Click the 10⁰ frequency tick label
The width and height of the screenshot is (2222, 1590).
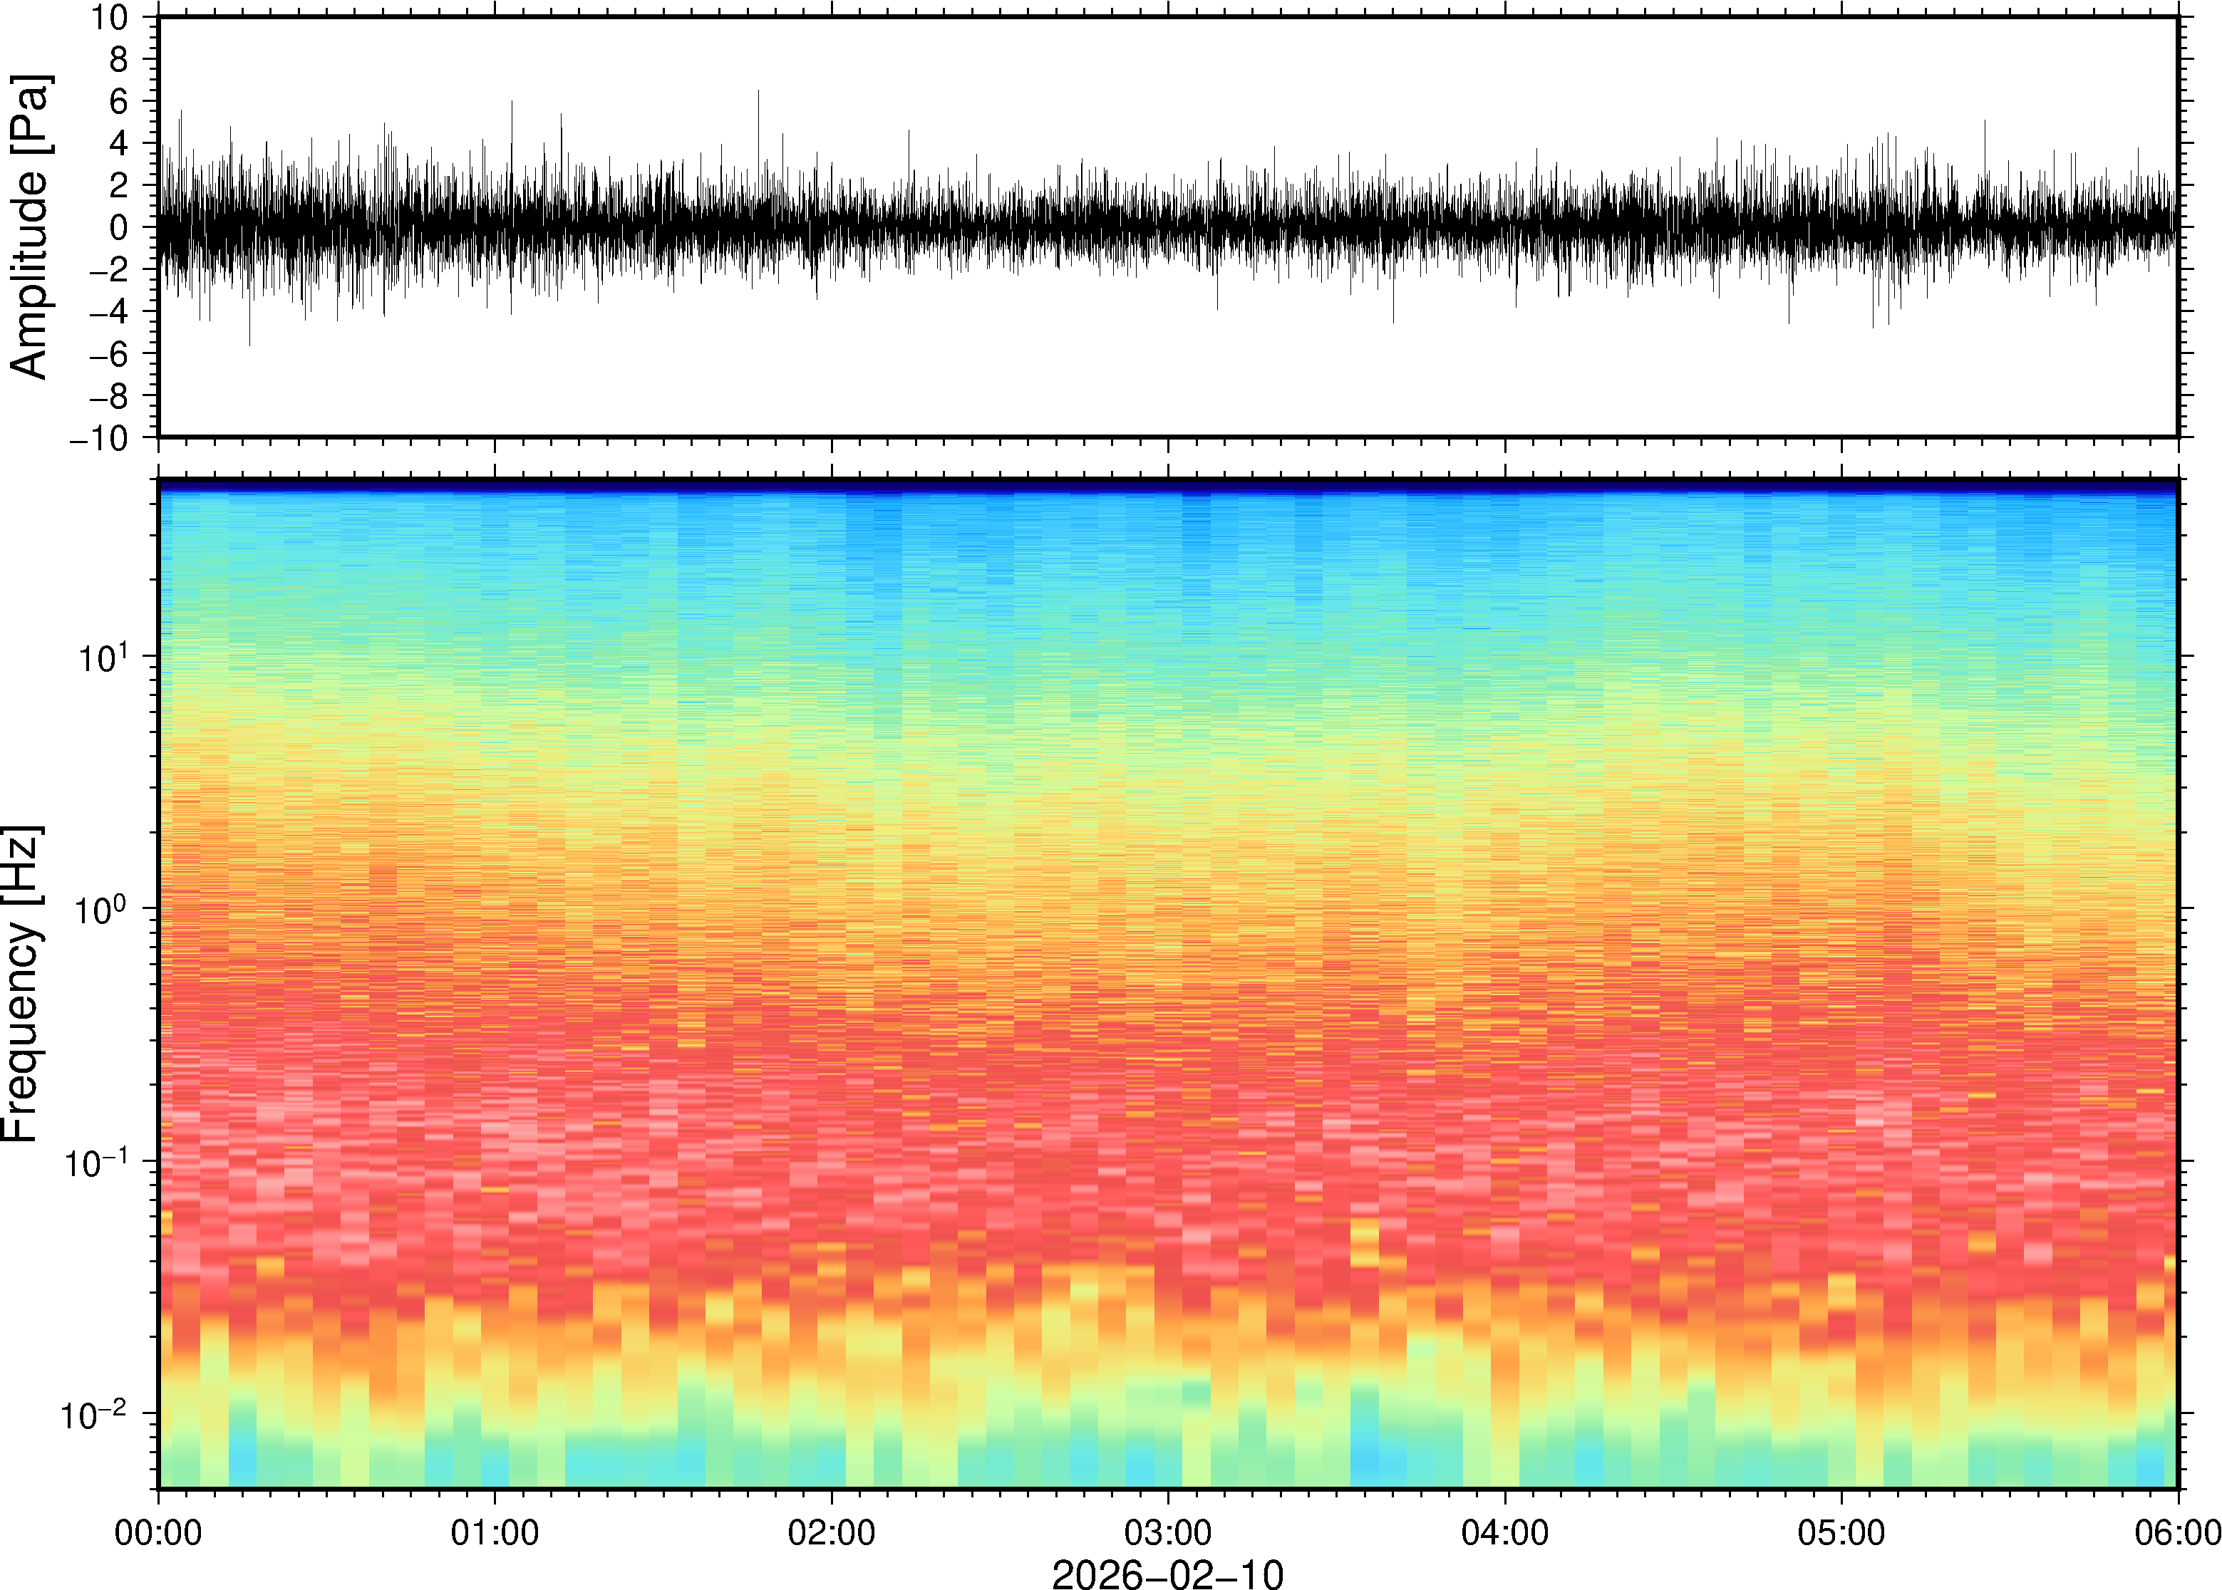click(102, 910)
